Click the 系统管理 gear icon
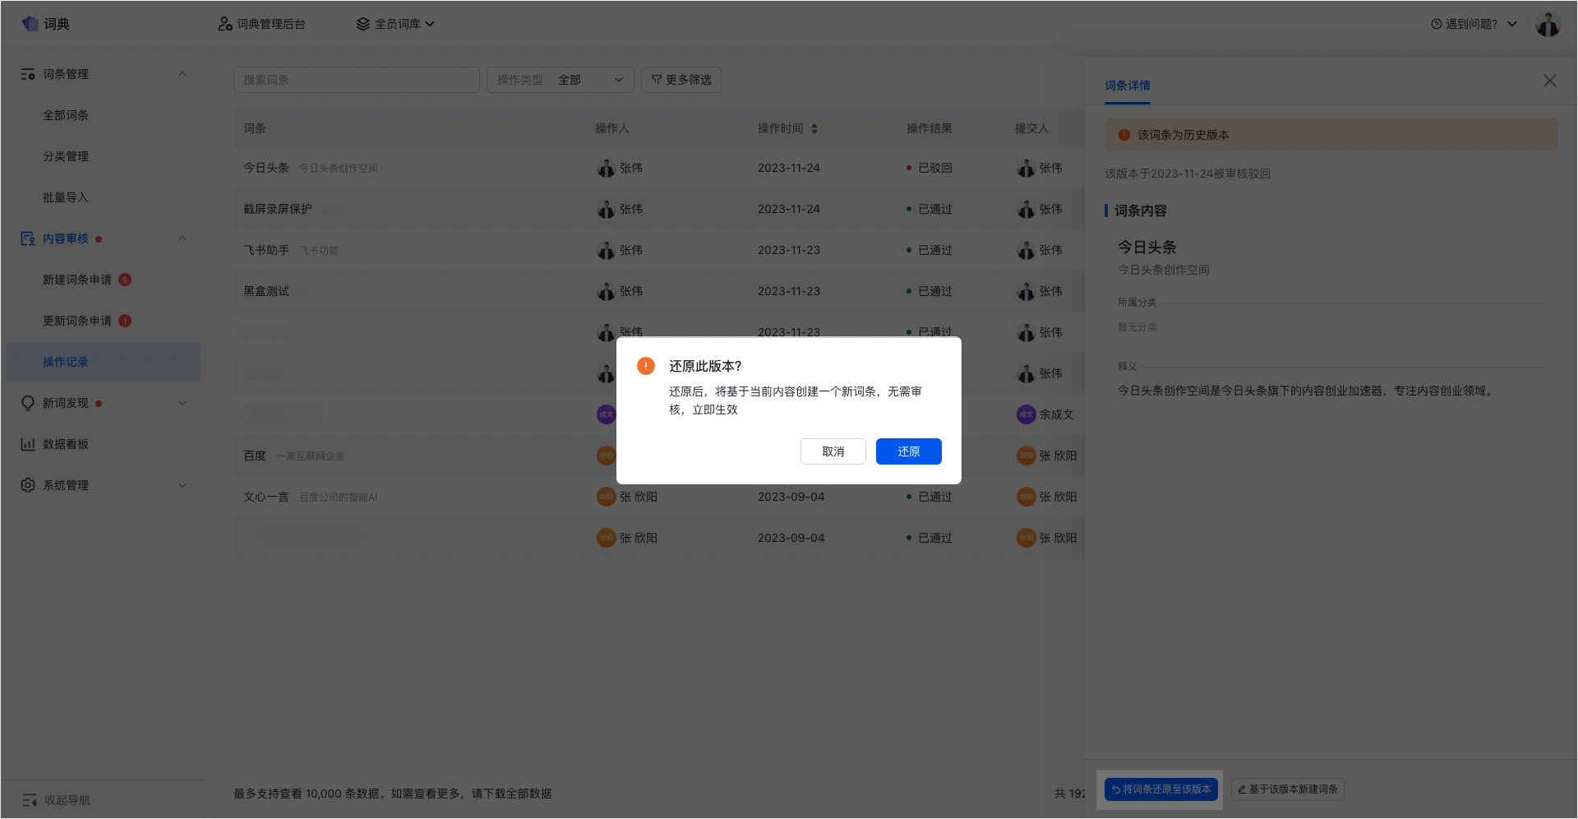The height and width of the screenshot is (819, 1578). 28,485
